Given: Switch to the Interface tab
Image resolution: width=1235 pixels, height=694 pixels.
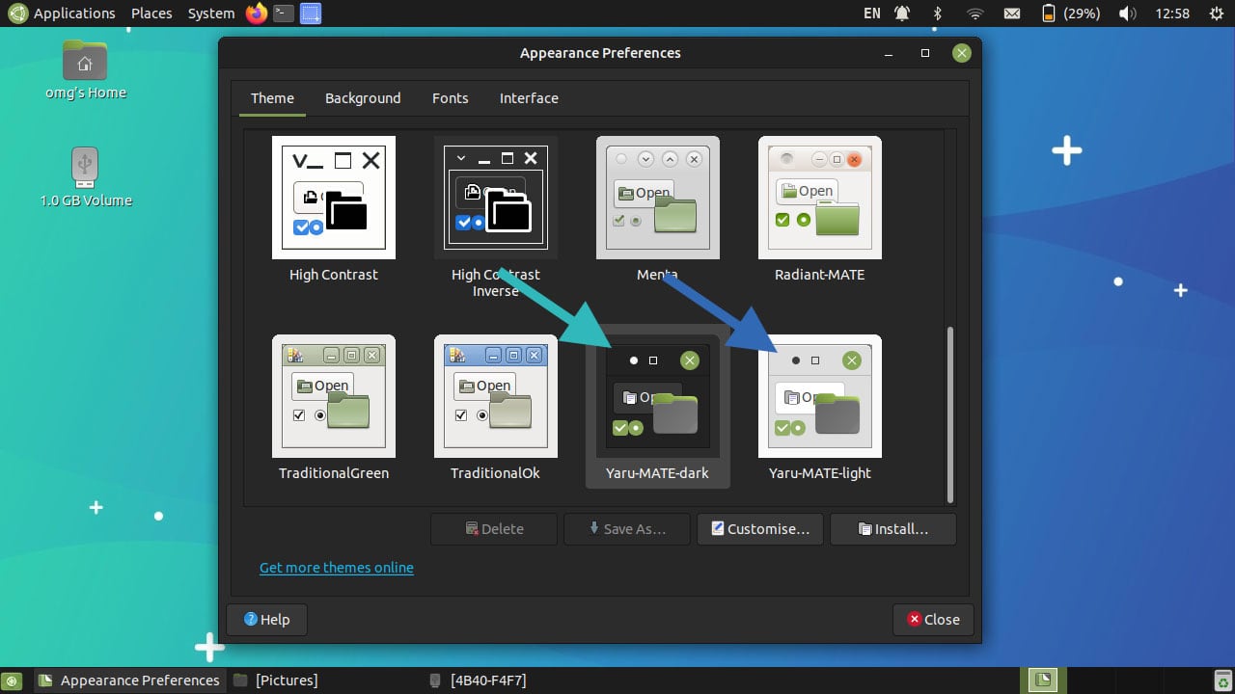Looking at the screenshot, I should [x=529, y=98].
